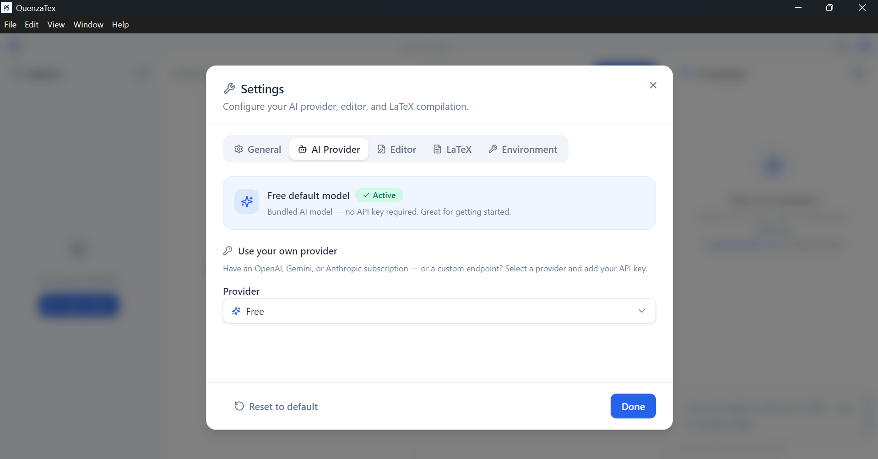Screen dimensions: 878x459
Task: Minimize the QuenzaTex window
Action: coord(798,8)
